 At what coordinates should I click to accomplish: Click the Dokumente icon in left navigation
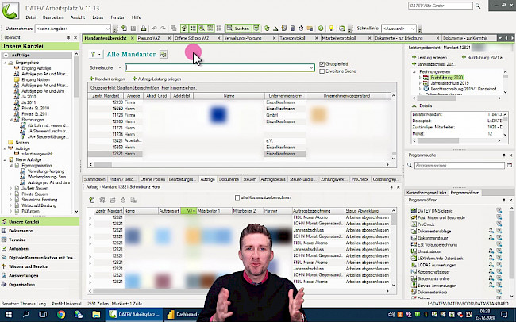(x=5, y=231)
